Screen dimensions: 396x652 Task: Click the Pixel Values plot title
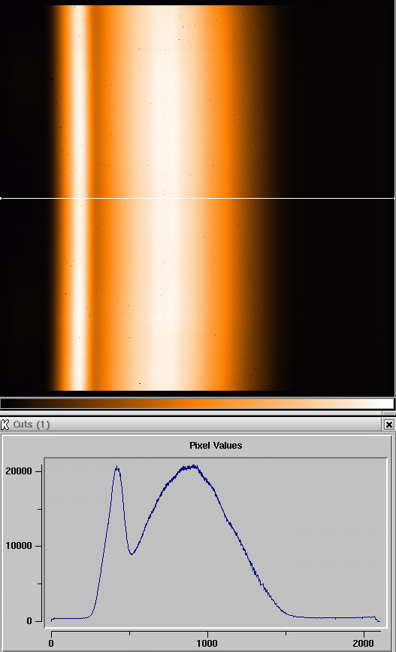click(x=216, y=446)
